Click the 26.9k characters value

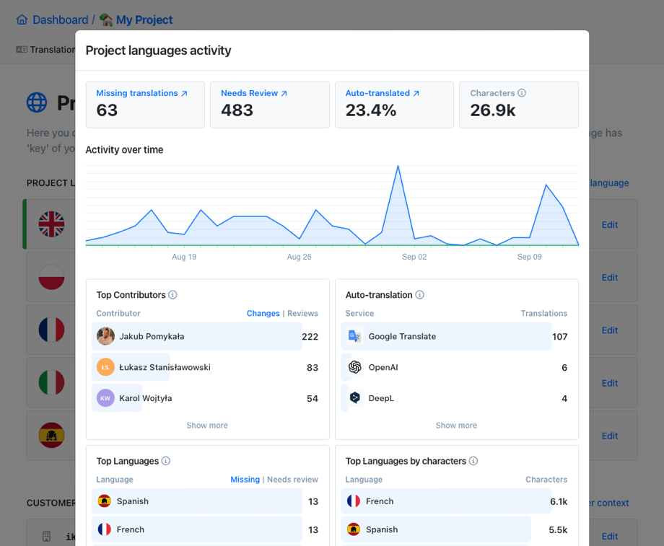pyautogui.click(x=492, y=110)
